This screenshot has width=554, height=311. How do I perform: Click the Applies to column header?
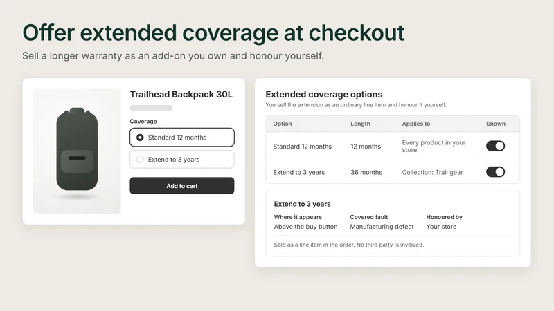416,124
